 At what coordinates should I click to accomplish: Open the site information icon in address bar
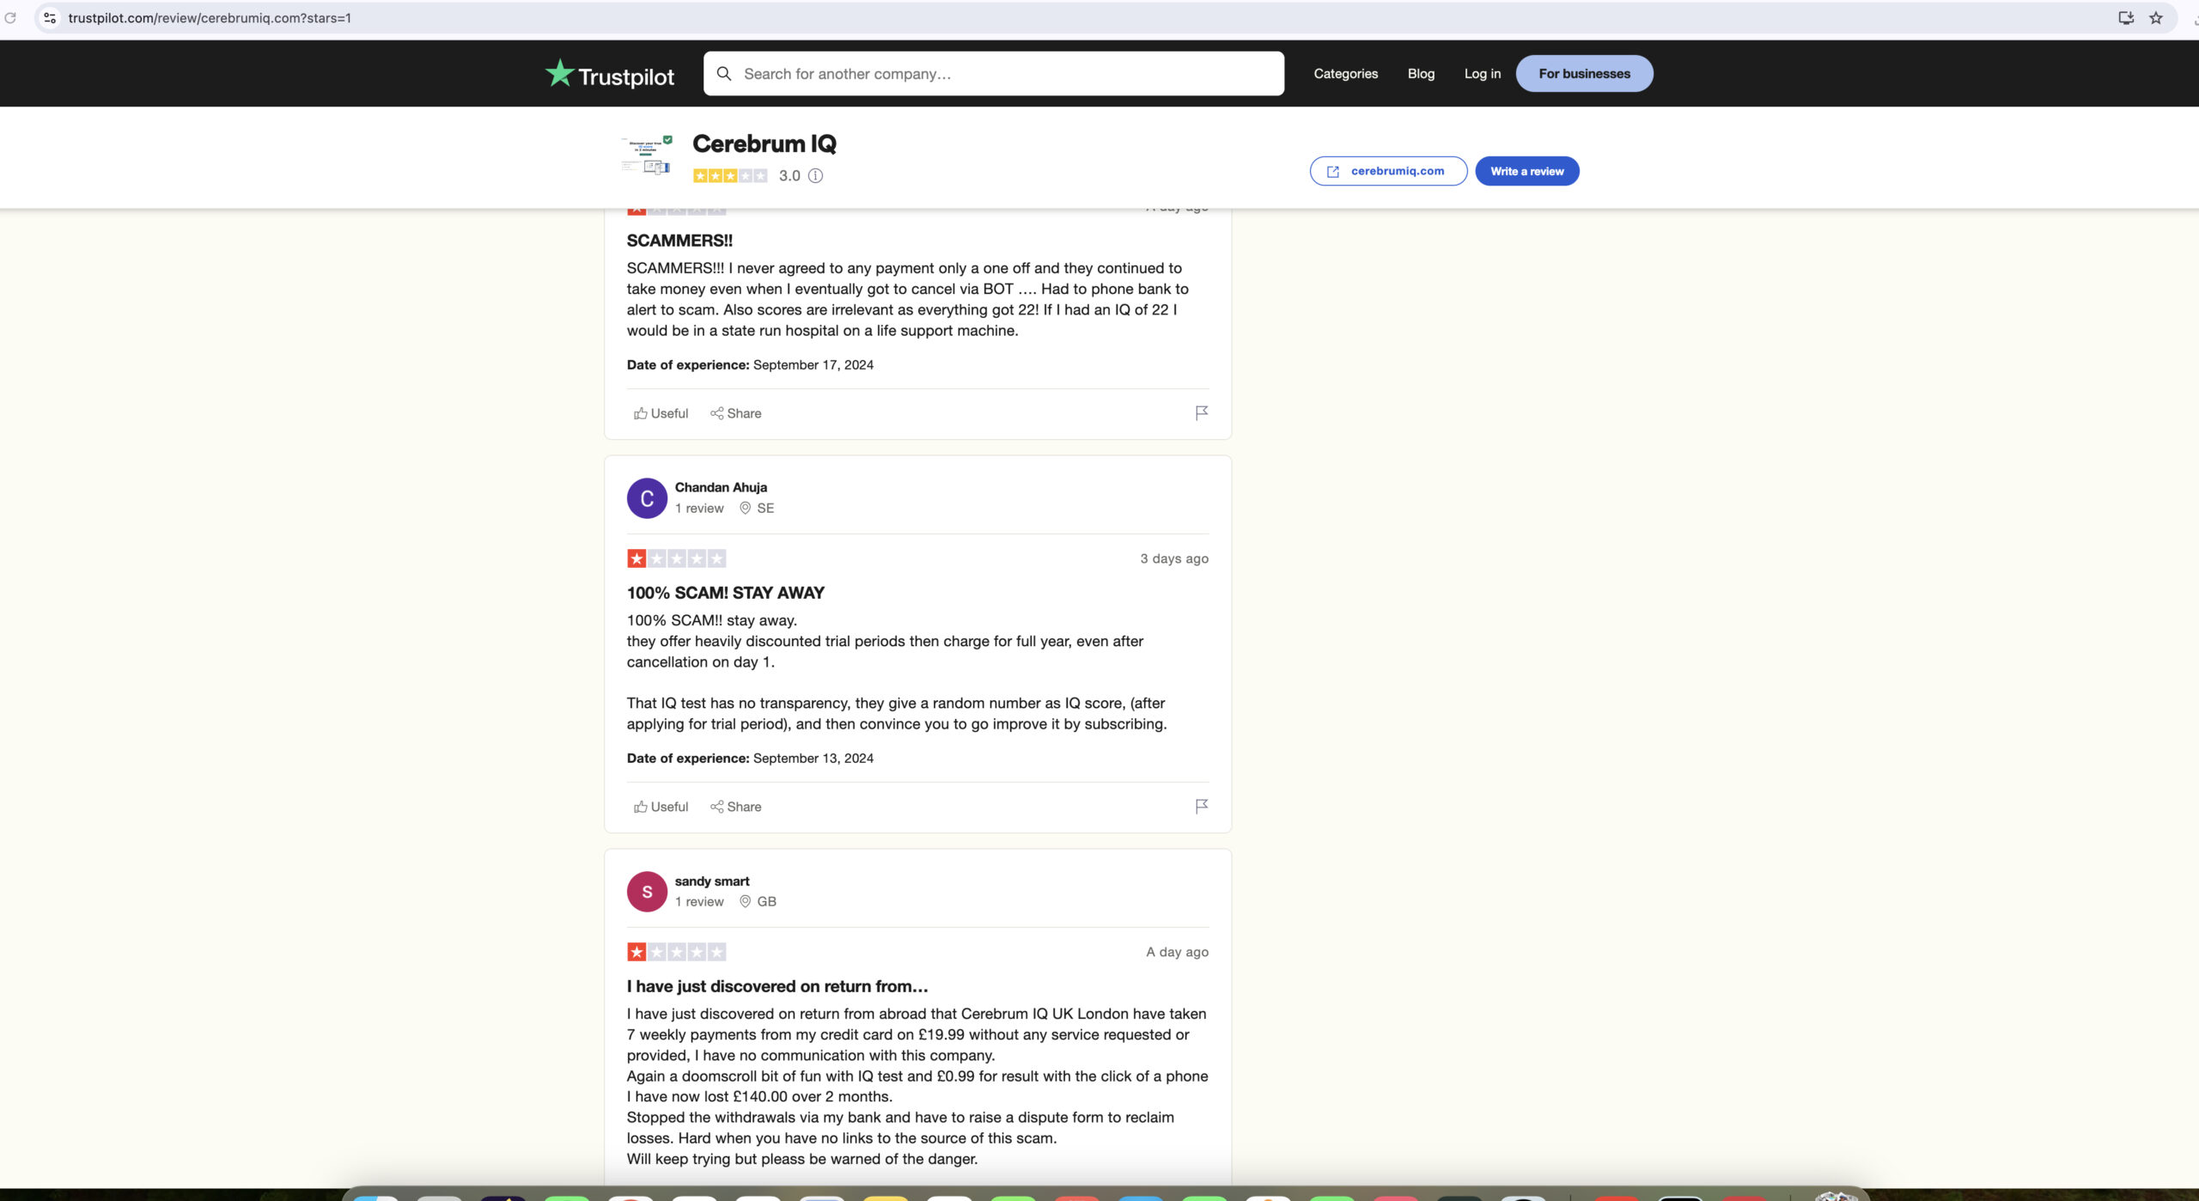click(x=50, y=17)
